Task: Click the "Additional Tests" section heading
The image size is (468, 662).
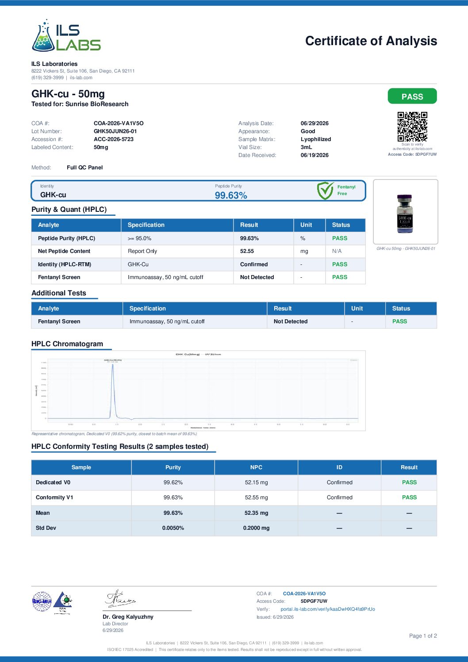Action: (59, 293)
